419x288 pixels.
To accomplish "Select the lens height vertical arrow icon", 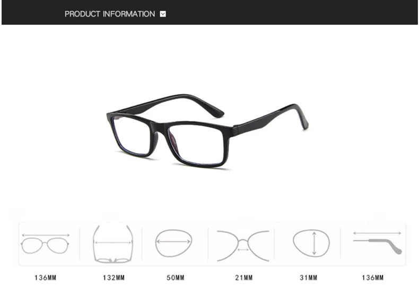I will (x=311, y=243).
